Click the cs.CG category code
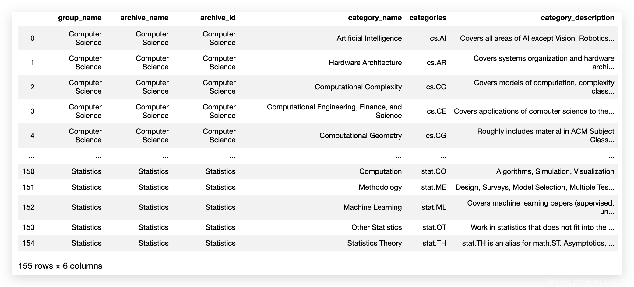Viewport: 634px width, 287px height. coord(436,136)
